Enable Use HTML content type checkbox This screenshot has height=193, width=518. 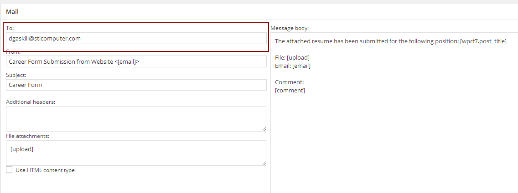pyautogui.click(x=9, y=170)
